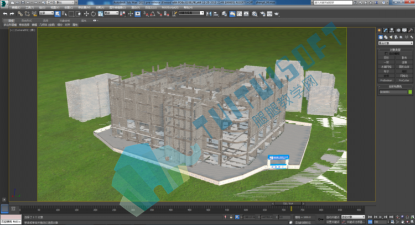Image resolution: width=415 pixels, height=225 pixels.
Task: Open the Rendering (渲染) menu
Action: coord(136,7)
